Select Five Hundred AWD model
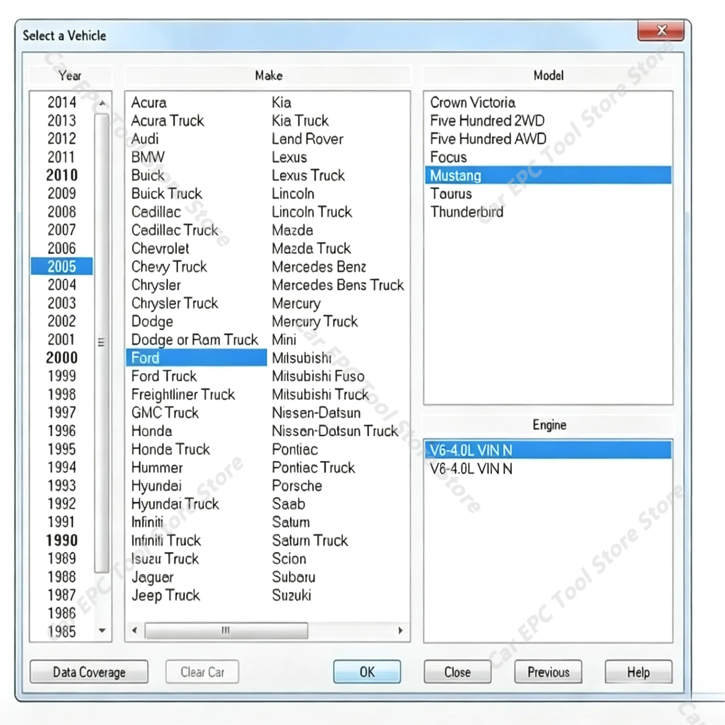725x725 pixels. pyautogui.click(x=488, y=139)
